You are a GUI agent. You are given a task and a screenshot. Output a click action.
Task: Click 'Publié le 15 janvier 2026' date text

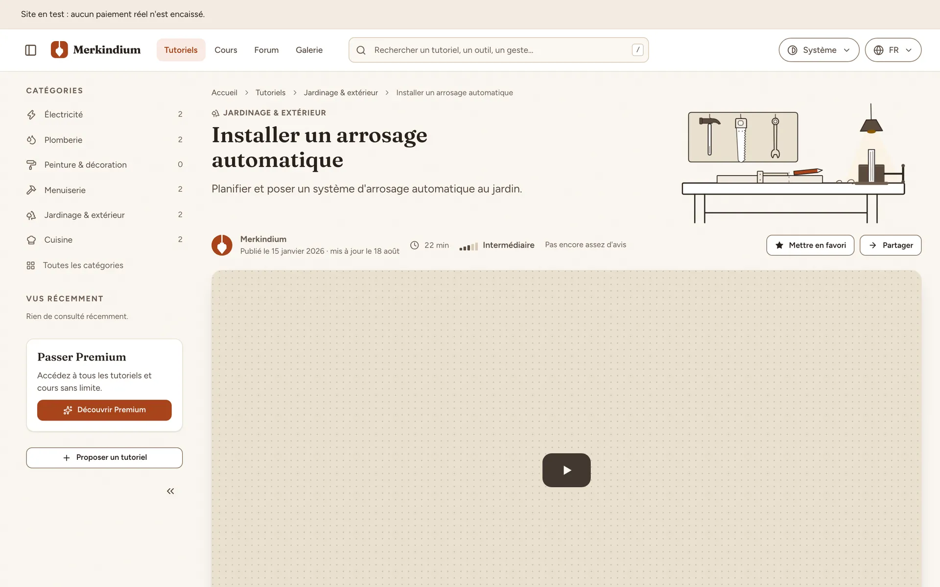pyautogui.click(x=282, y=251)
